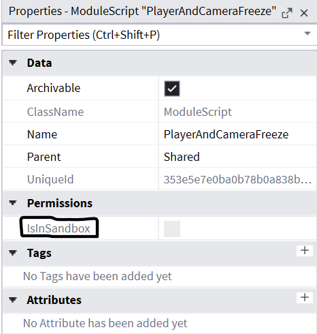Toggle the IsInSandbox checkbox

172,229
